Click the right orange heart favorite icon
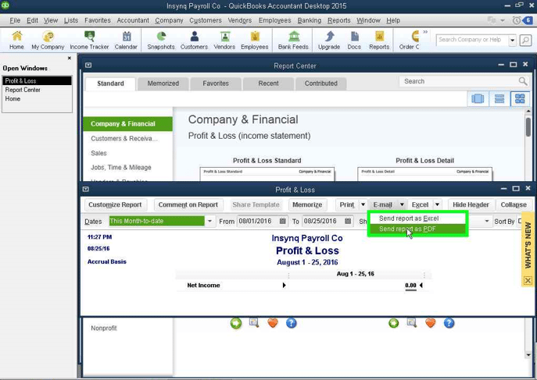The image size is (537, 380). [x=431, y=322]
